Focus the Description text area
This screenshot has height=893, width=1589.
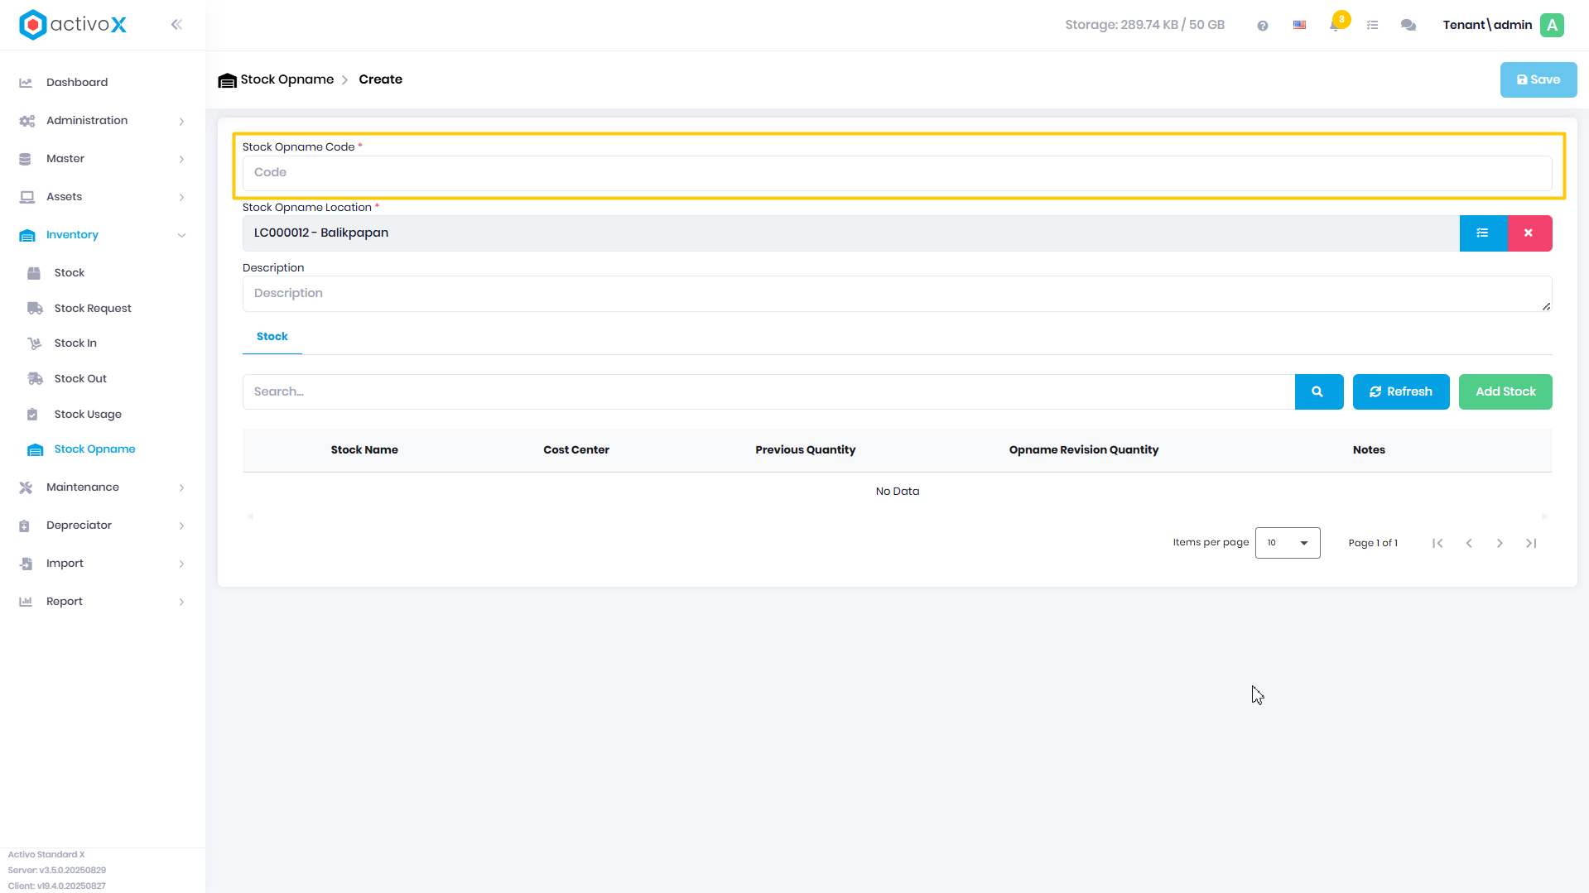[898, 294]
